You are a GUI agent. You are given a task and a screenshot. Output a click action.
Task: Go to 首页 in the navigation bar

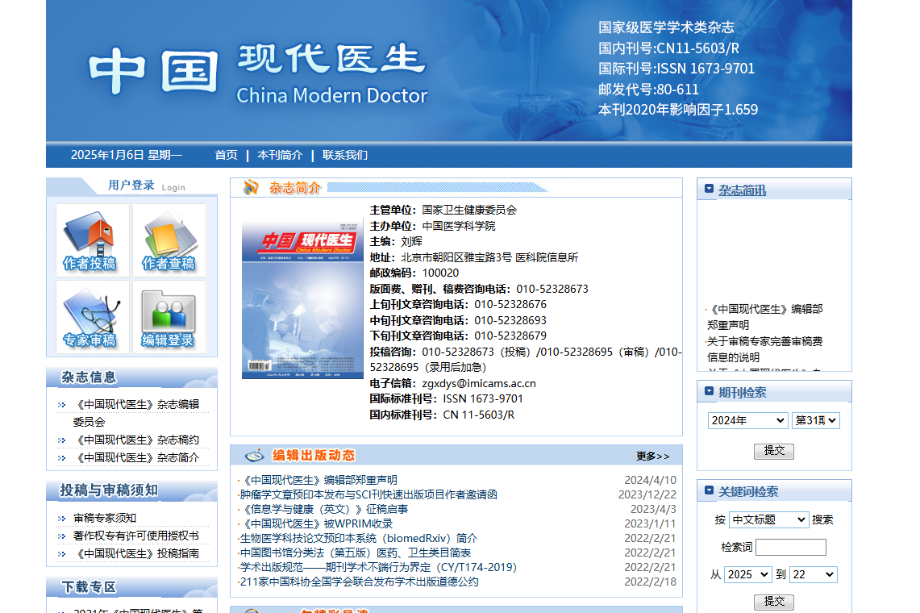(x=226, y=155)
